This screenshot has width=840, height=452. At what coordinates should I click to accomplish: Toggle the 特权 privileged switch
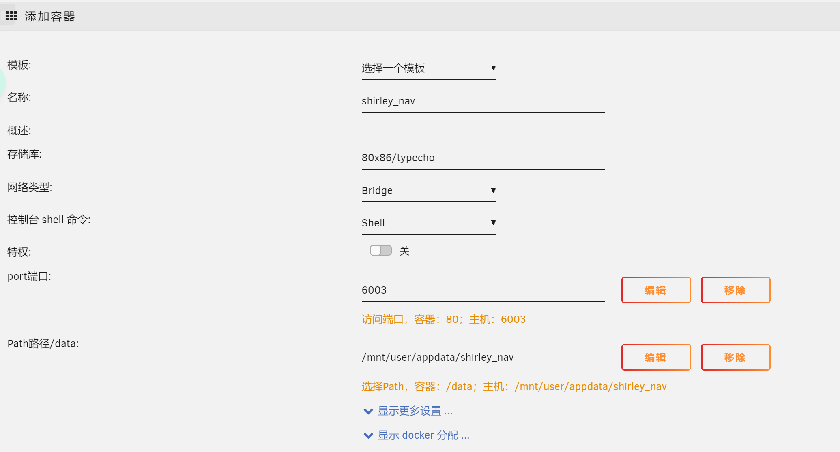380,251
